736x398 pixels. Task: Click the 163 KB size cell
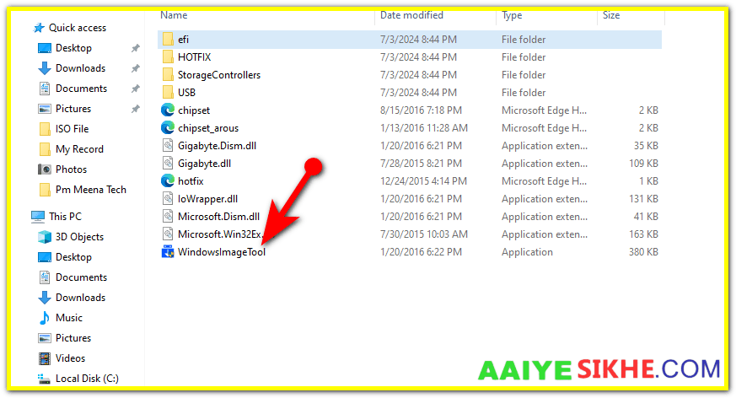click(x=643, y=234)
